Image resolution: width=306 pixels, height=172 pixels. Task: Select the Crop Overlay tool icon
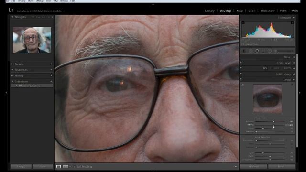point(244,51)
